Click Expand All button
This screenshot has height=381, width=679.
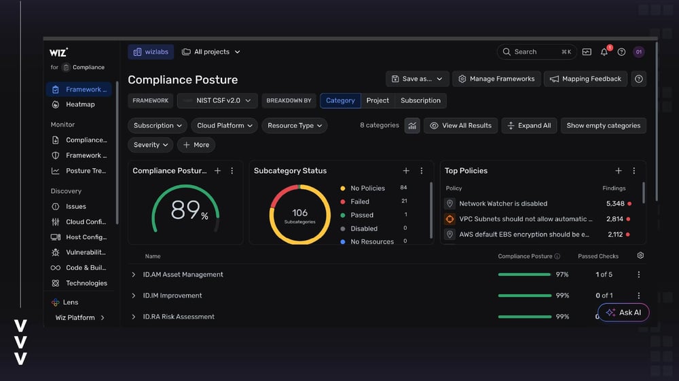pos(529,125)
